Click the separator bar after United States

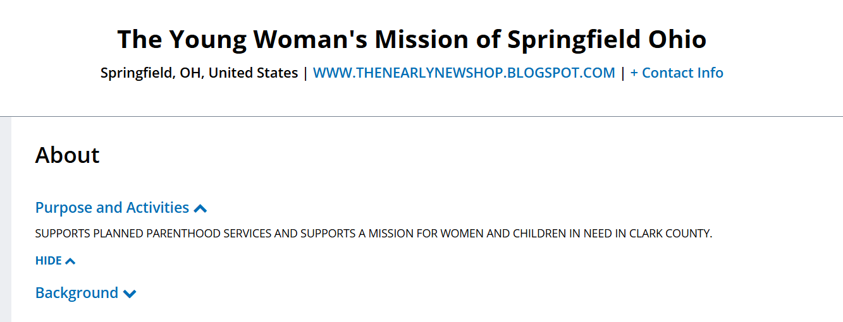305,73
